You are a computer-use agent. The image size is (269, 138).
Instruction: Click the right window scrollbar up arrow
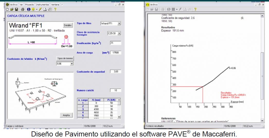coord(262,16)
